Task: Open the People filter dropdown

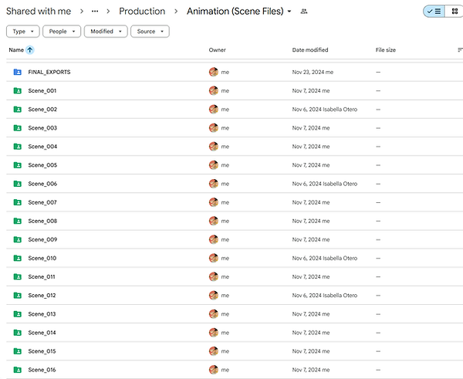Action: tap(62, 32)
